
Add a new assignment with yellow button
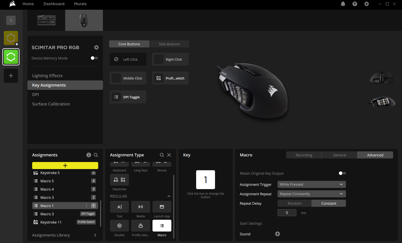coord(65,166)
